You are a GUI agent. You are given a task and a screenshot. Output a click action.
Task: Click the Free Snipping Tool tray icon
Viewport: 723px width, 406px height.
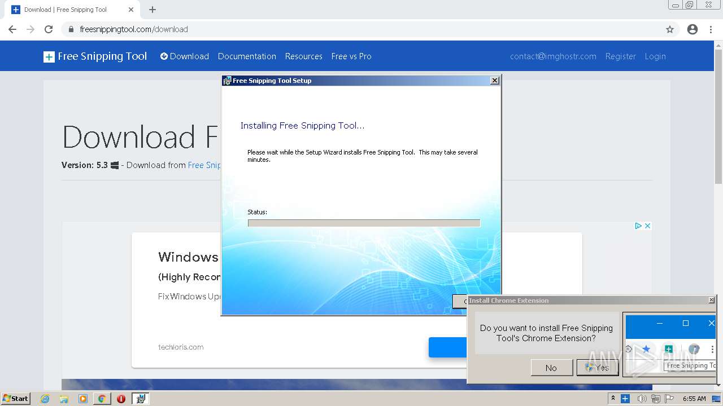click(x=625, y=399)
